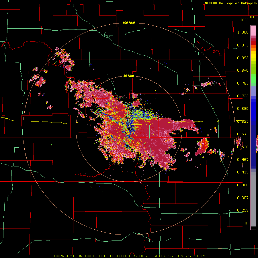This screenshot has width=258, height=258.
Task: Click the 0.360 legend value
Action: (243, 185)
